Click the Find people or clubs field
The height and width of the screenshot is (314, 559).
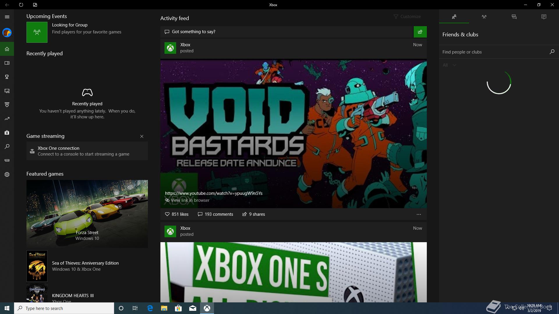(494, 52)
